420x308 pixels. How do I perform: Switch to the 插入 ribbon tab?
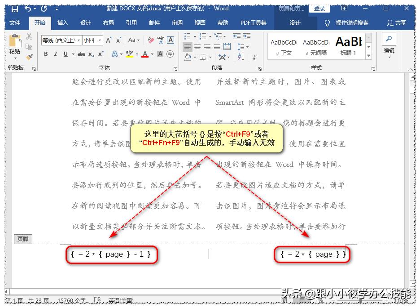(63, 23)
